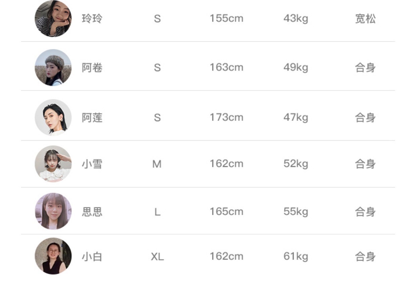
Task: Select the name 小雪
Action: click(x=92, y=164)
